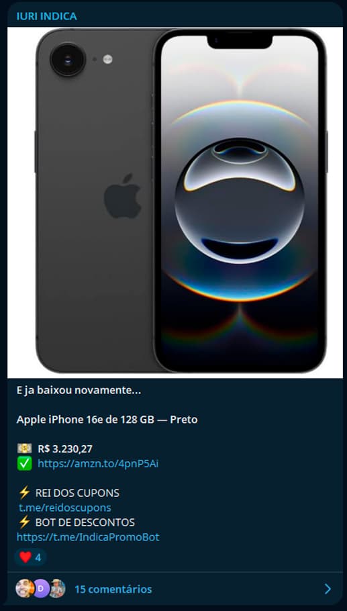Click the money banknote emoji
The width and height of the screenshot is (347, 611).
[25, 449]
